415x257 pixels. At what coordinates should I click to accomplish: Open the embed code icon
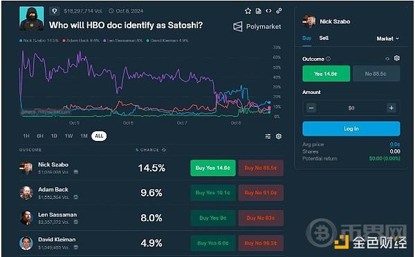pos(268,11)
